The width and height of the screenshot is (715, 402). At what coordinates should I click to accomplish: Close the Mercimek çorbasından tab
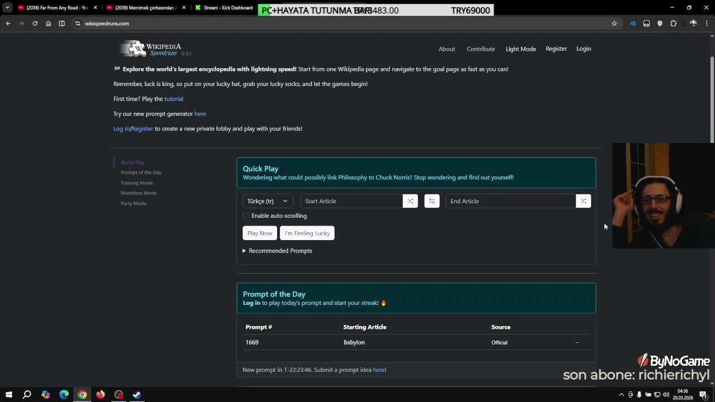click(184, 8)
